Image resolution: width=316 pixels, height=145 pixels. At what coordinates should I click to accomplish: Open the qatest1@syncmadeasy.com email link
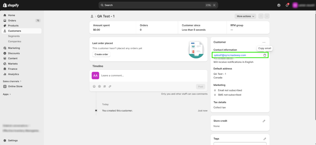[x=230, y=55]
